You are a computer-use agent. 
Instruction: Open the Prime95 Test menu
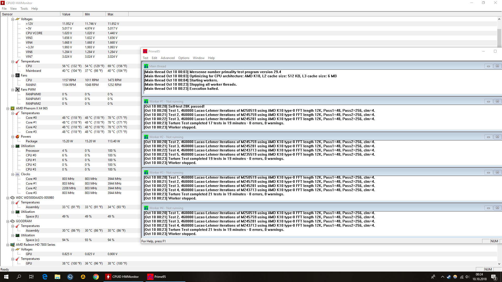[145, 58]
